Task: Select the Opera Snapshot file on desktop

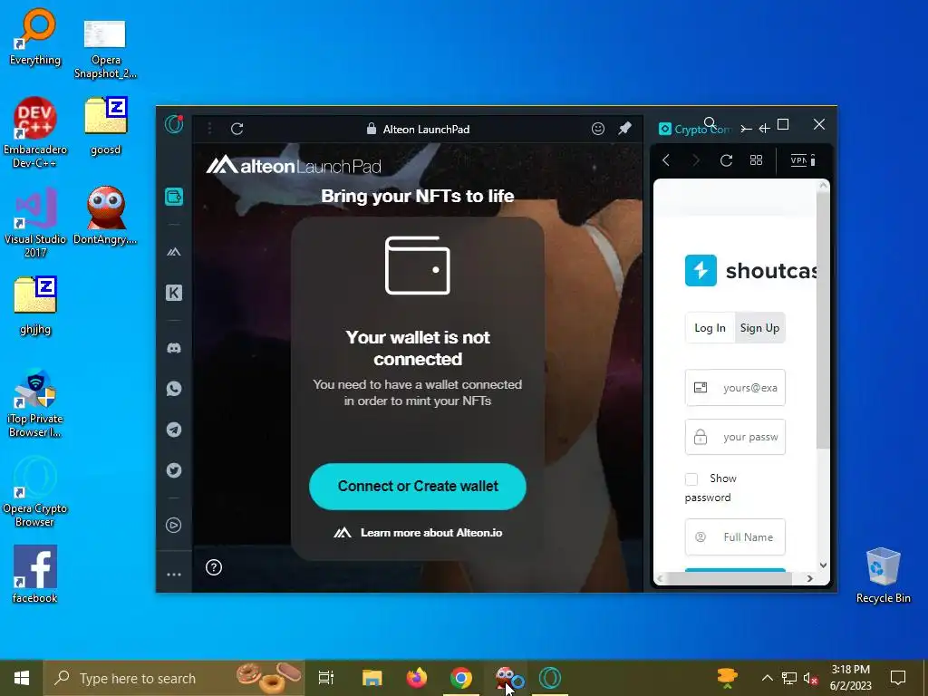Action: point(105,50)
